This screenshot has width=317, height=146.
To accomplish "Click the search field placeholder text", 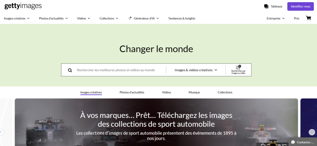I will [x=116, y=70].
